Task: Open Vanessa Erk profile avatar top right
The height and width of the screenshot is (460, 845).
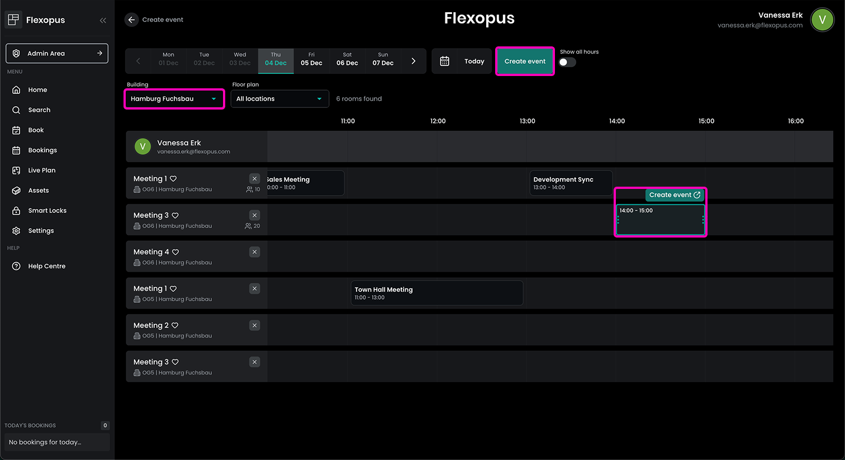Action: point(822,20)
